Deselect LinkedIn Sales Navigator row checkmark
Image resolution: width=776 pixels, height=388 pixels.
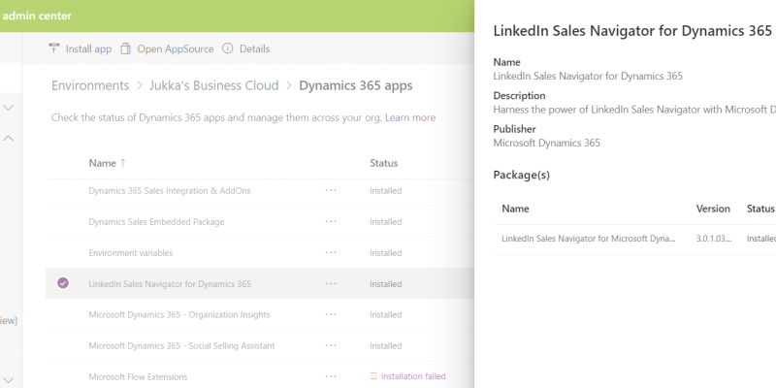coord(63,283)
